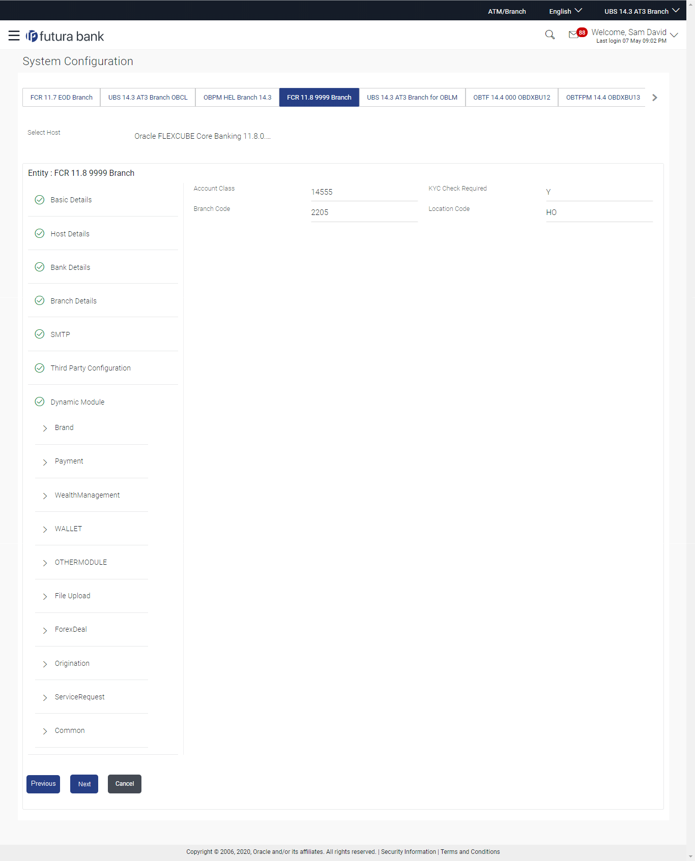The width and height of the screenshot is (695, 861).
Task: Expand the OTHERMODULE chevron
Action: (45, 563)
